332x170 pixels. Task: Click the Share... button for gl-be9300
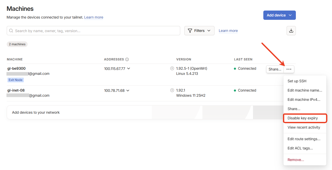click(x=275, y=69)
